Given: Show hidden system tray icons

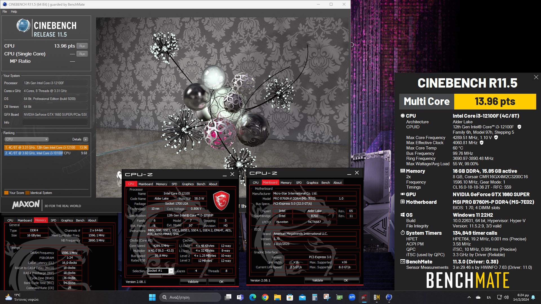Looking at the screenshot, I should 469,297.
